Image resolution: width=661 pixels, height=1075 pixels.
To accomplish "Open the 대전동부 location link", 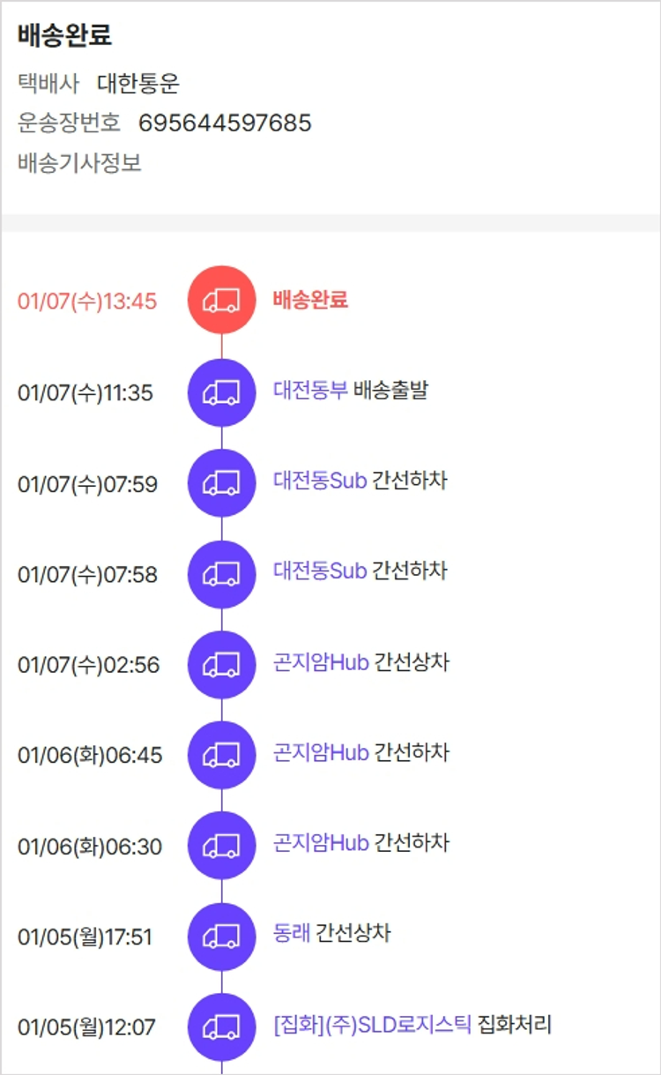I will click(310, 390).
